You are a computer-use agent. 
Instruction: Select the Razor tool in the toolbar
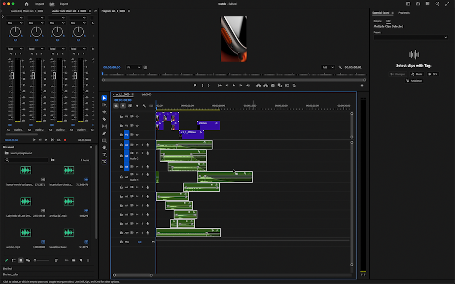click(104, 119)
